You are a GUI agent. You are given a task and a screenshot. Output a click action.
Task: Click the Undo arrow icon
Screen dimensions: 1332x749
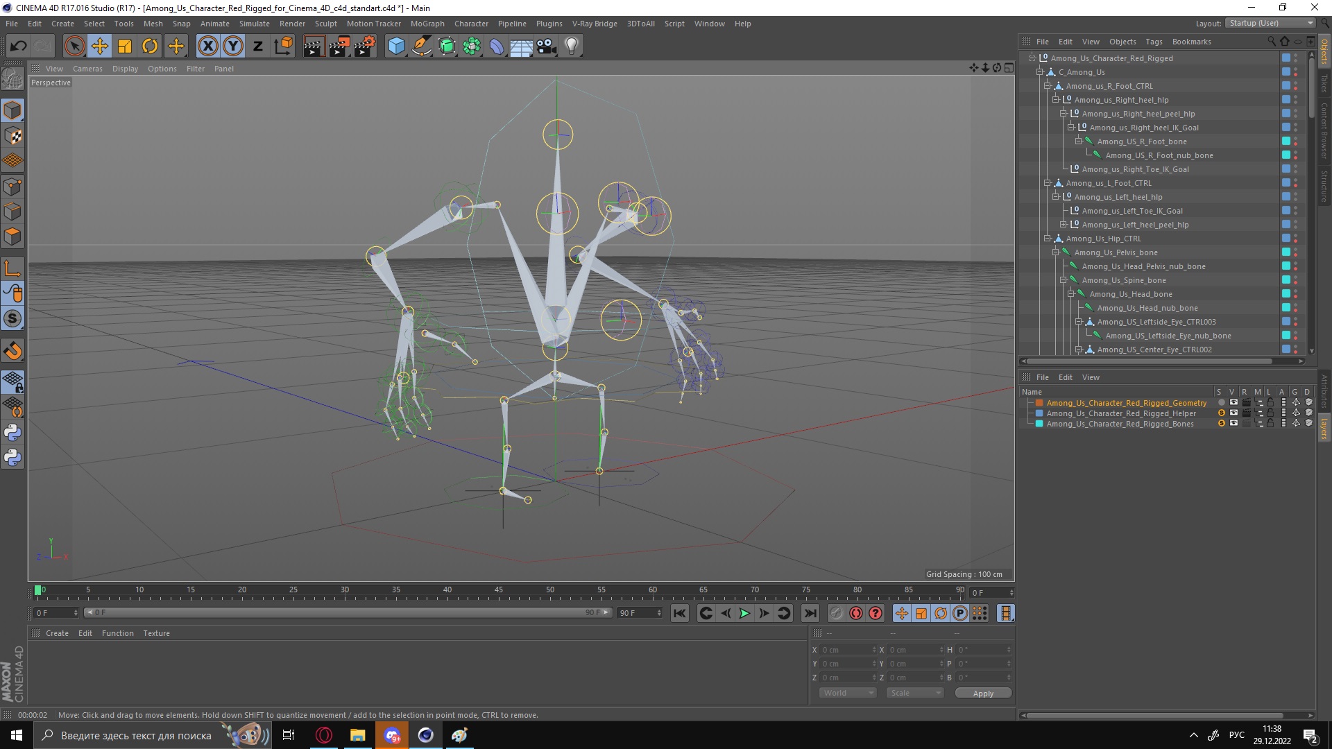18,46
